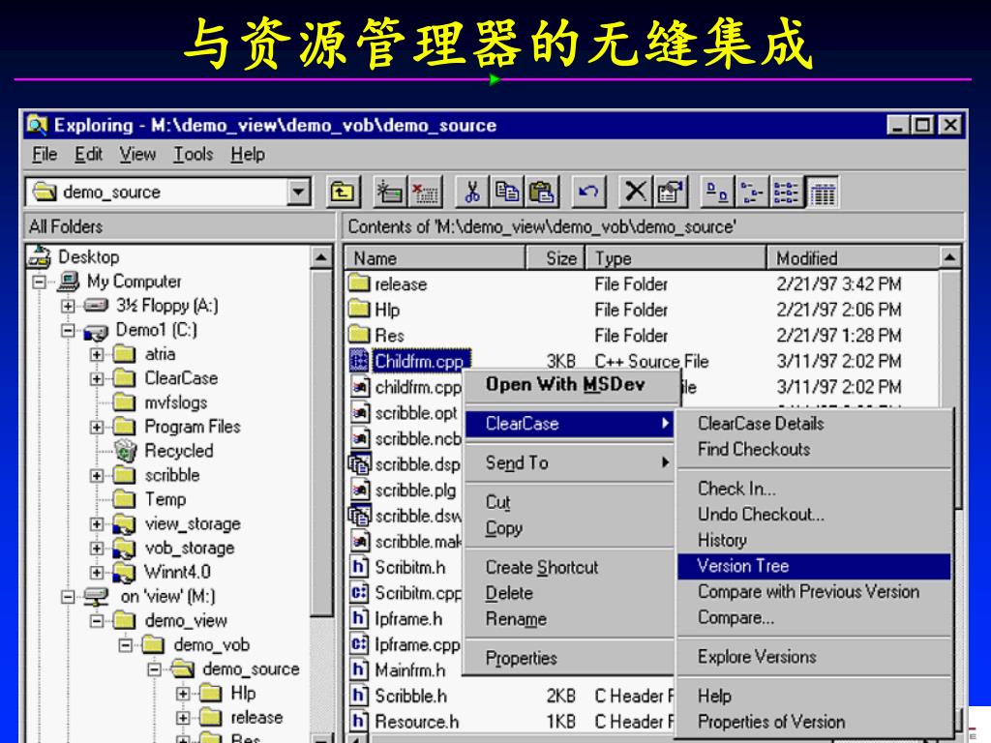Screen dimensions: 991x743
Task: Open the Edit menu
Action: [x=88, y=154]
